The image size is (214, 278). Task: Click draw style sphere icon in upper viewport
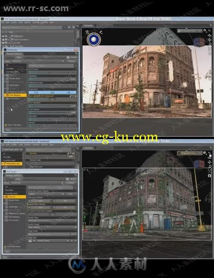tap(205, 31)
